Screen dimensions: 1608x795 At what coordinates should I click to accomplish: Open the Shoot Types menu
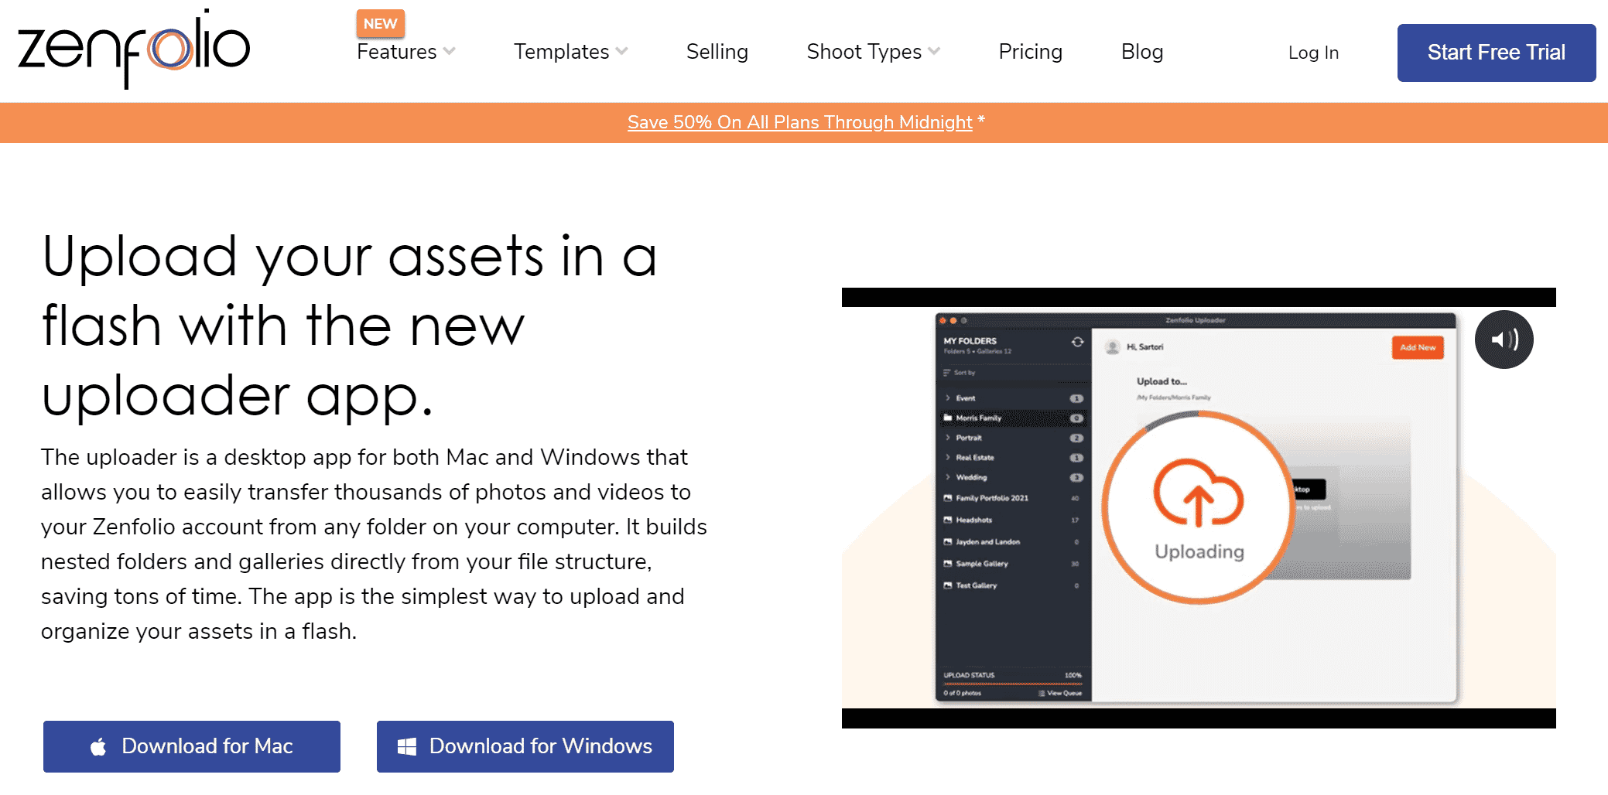pos(864,52)
